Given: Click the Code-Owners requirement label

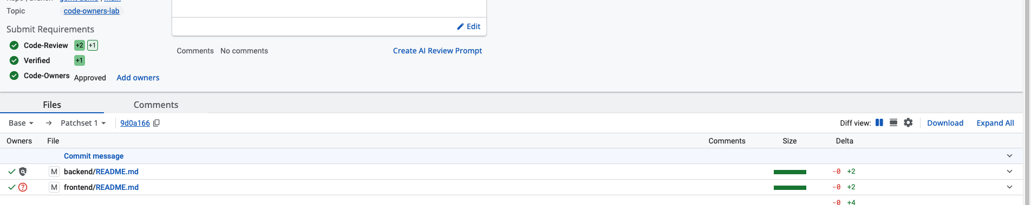Looking at the screenshot, I should [x=47, y=76].
